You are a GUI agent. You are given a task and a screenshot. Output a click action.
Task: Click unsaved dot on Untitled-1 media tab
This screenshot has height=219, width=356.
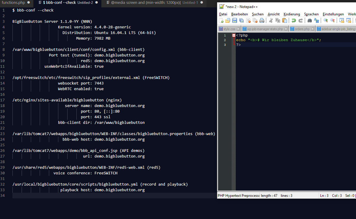click(202, 2)
